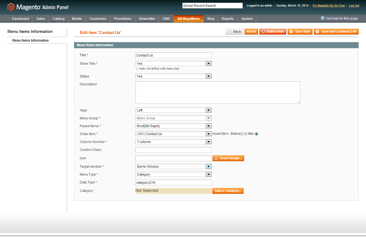Open the Promotions menu
366x237 pixels.
click(x=123, y=19)
